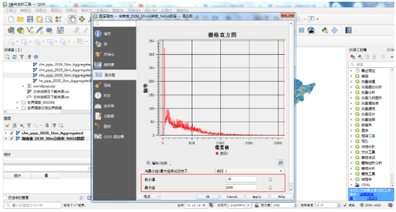Viewport: 396px width, 212px height.
Task: Open the Edit menu in menu bar
Action: coord(26,10)
